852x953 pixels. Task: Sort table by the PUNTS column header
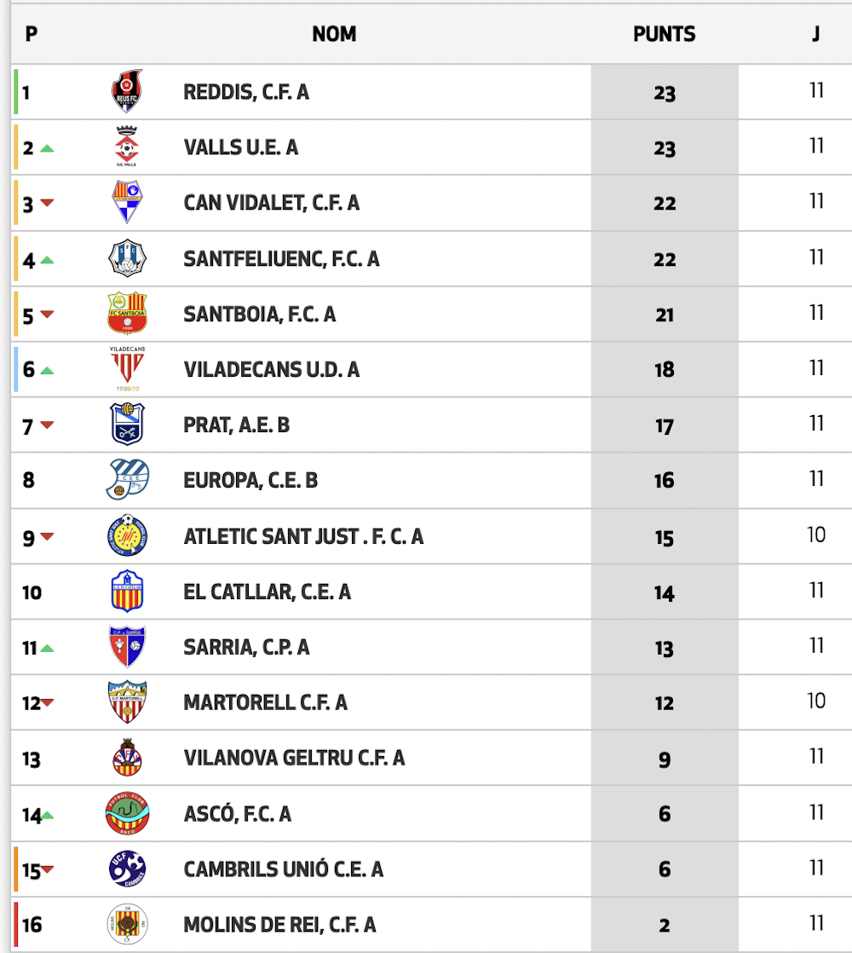pyautogui.click(x=665, y=34)
